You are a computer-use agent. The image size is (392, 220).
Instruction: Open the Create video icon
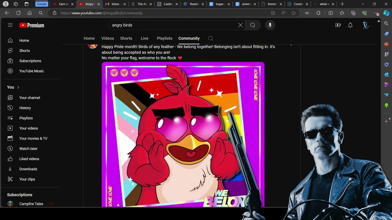[x=338, y=25]
